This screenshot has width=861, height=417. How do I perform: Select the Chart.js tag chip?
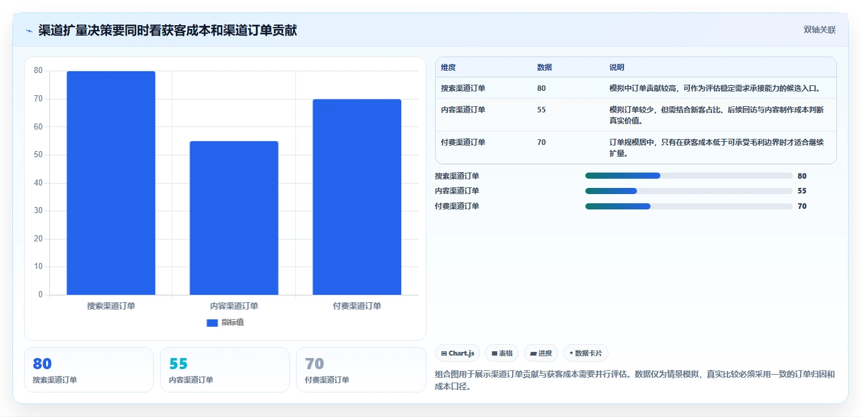pos(458,353)
